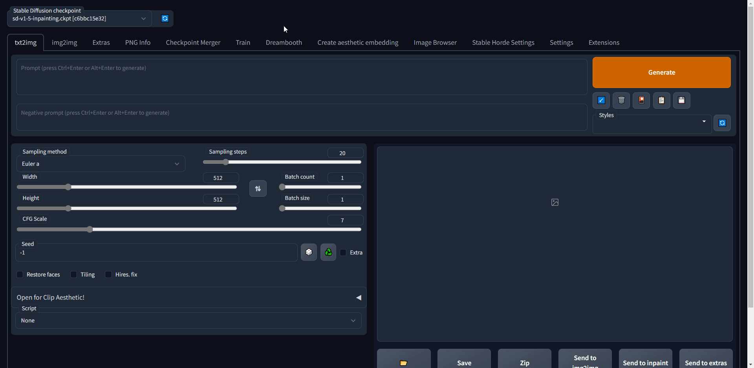
Task: Switch to the img2img tab
Action: point(64,42)
